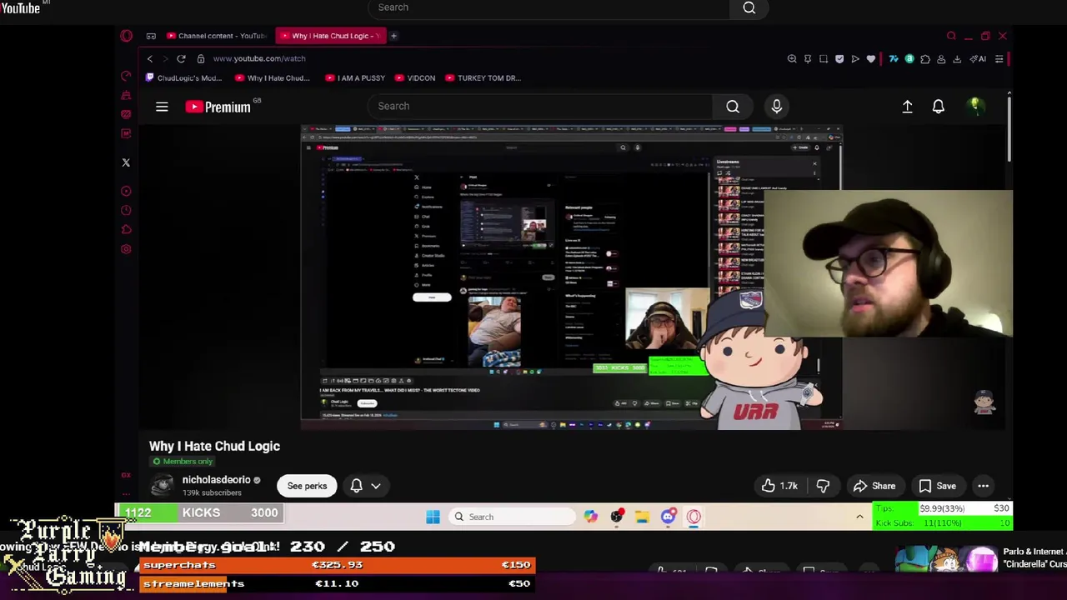The image size is (1067, 600).
Task: Click the superchats goal progress bar
Action: point(336,565)
